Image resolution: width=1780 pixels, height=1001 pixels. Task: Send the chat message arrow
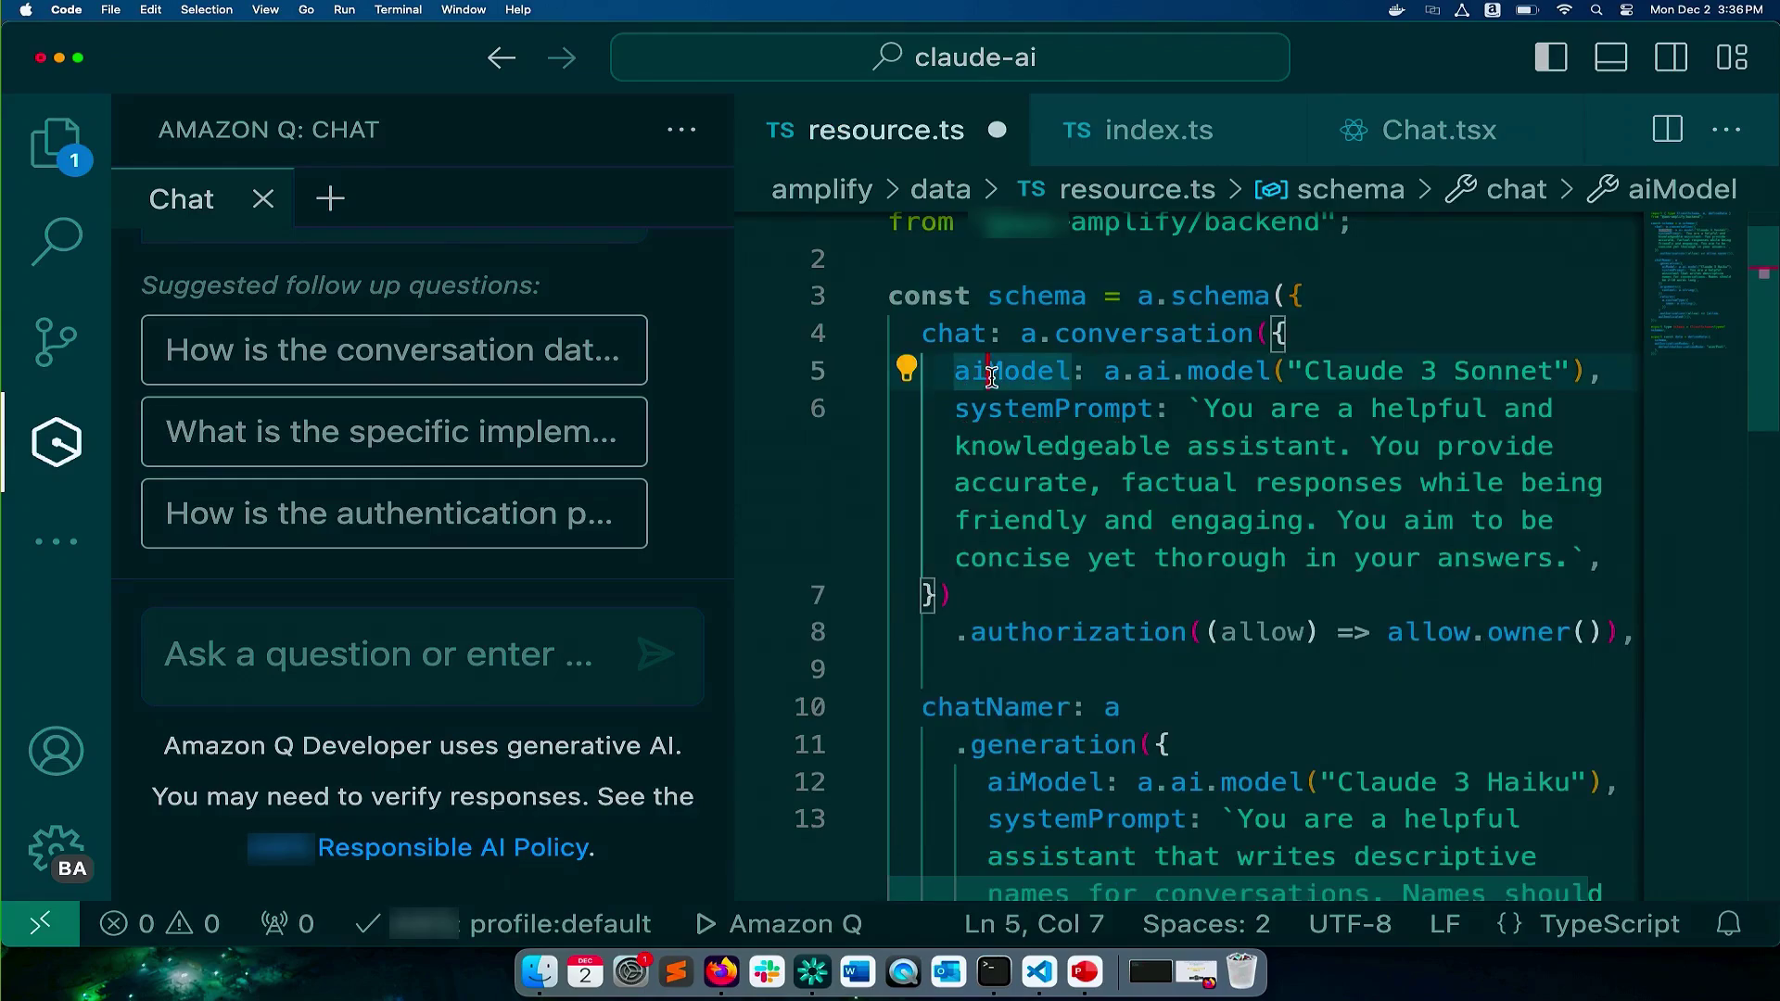pos(656,654)
